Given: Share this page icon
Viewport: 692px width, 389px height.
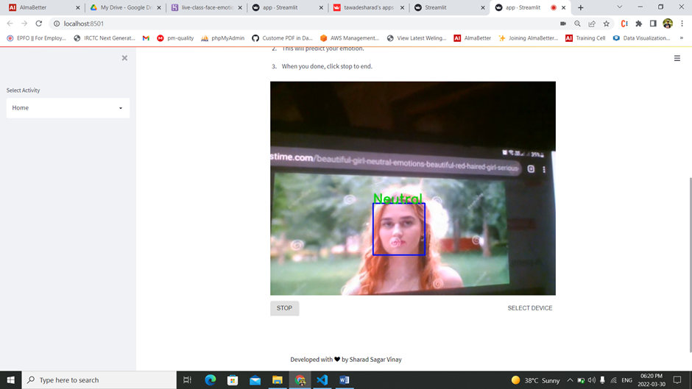Looking at the screenshot, I should pos(592,24).
